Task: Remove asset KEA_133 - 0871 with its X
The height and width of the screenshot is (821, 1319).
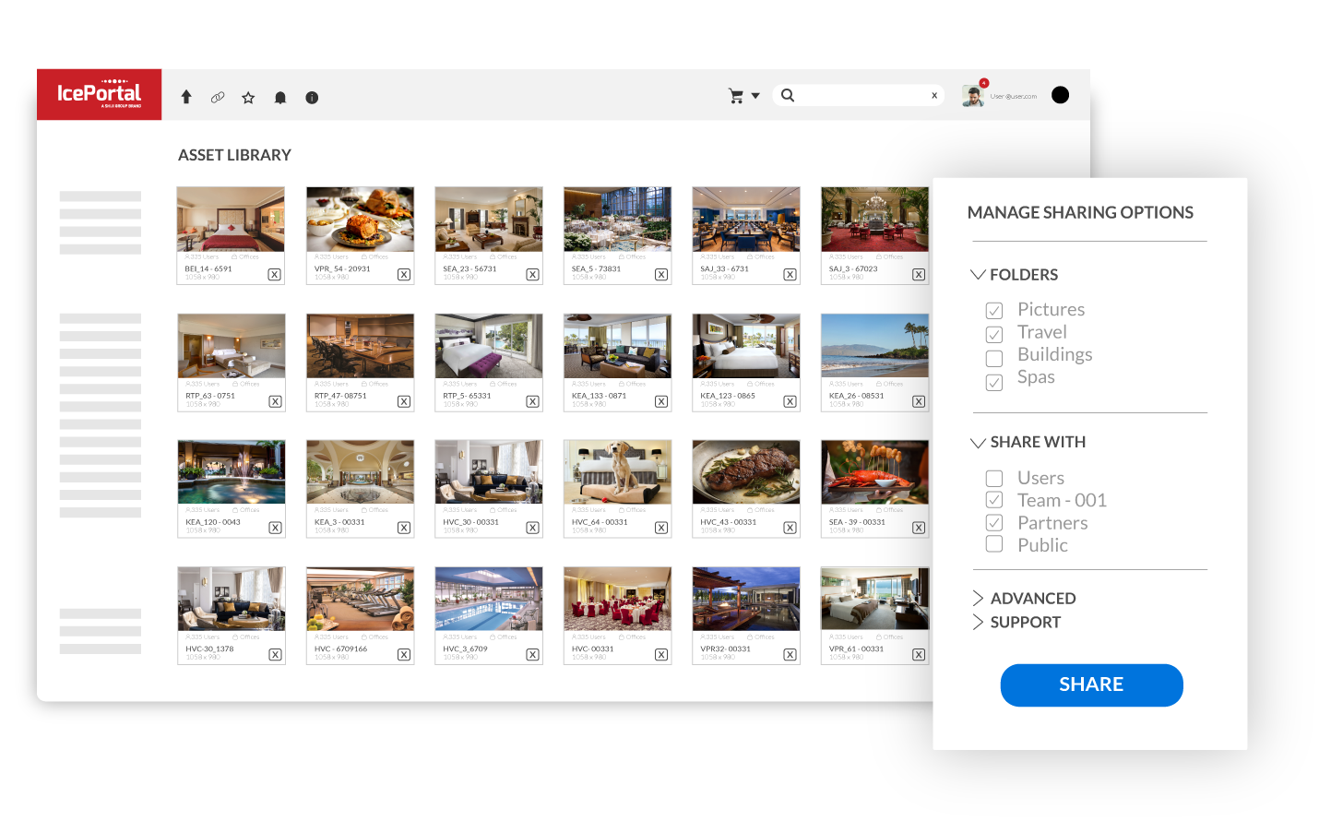Action: 661,401
